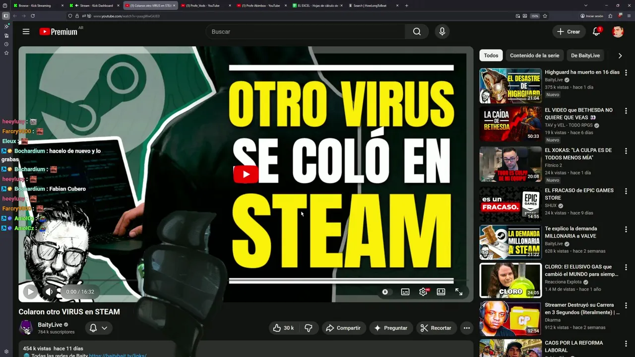635x357 pixels.
Task: Select the De BaityLive chip
Action: click(x=585, y=56)
